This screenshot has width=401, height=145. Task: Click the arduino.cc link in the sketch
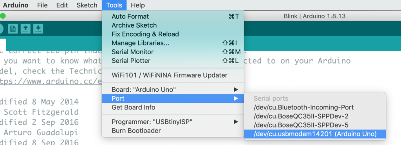click(x=51, y=81)
